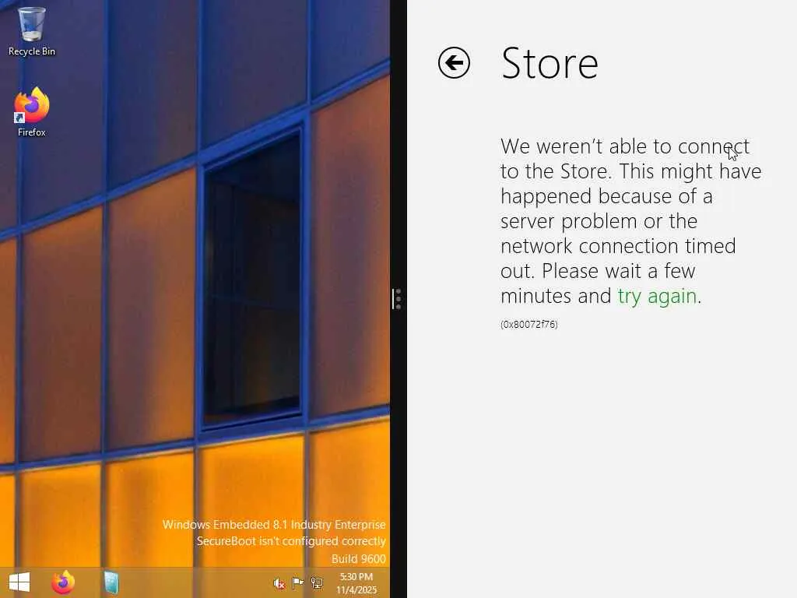Click the error code 0x80072f76 text
The width and height of the screenshot is (797, 598).
click(529, 325)
